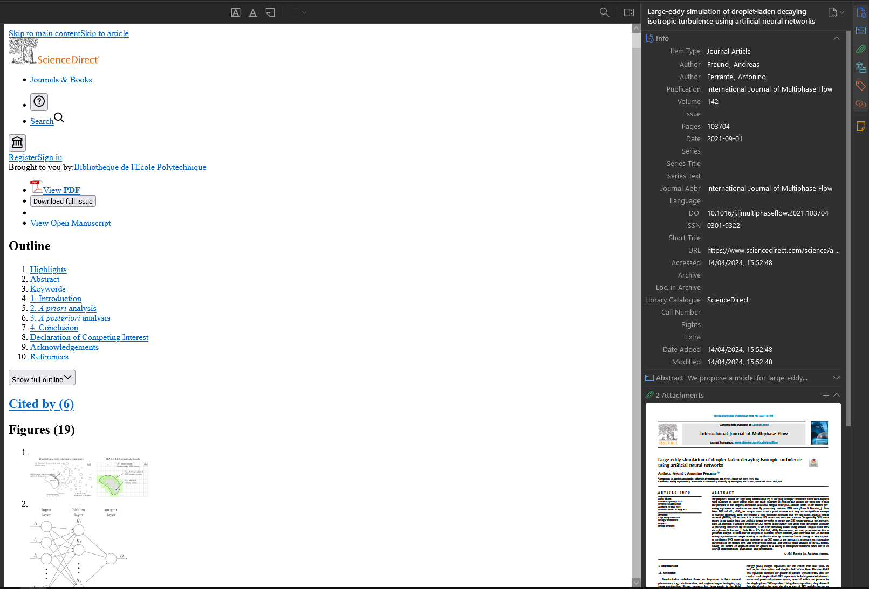The image size is (869, 589).
Task: Go to References in outline
Action: point(49,357)
